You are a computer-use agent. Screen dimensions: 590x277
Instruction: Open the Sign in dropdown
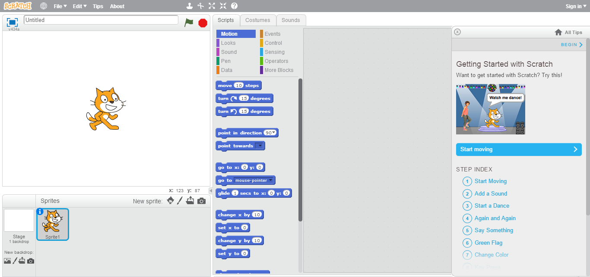click(x=576, y=6)
